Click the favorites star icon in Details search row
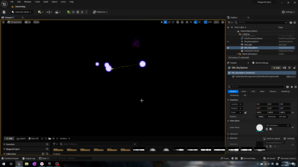 [x=292, y=87]
